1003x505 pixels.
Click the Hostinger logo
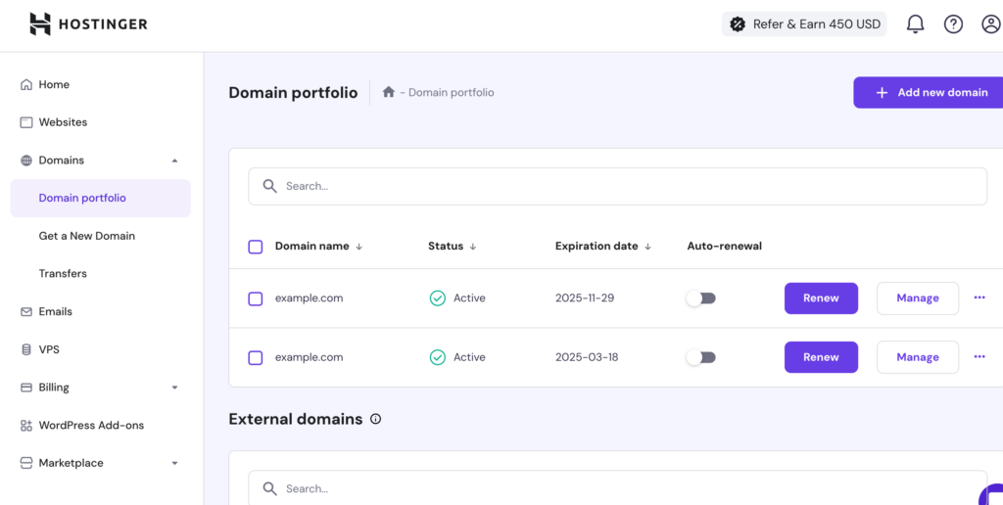coord(88,24)
